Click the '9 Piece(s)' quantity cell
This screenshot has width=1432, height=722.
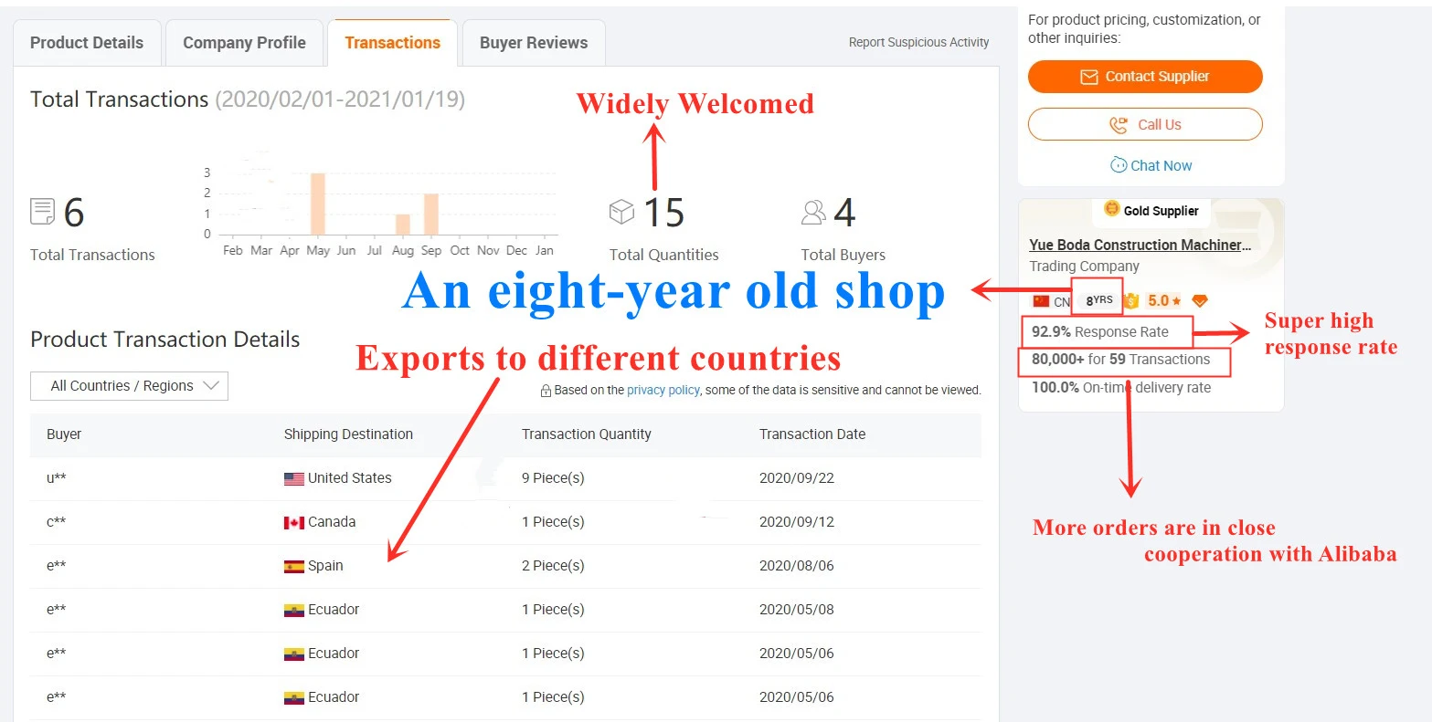pos(553,478)
